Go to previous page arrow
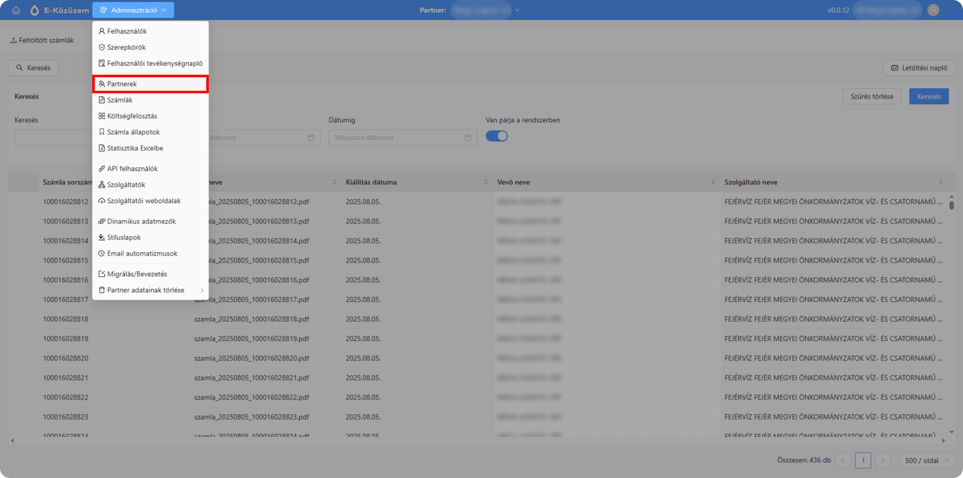This screenshot has width=963, height=478. pos(843,460)
